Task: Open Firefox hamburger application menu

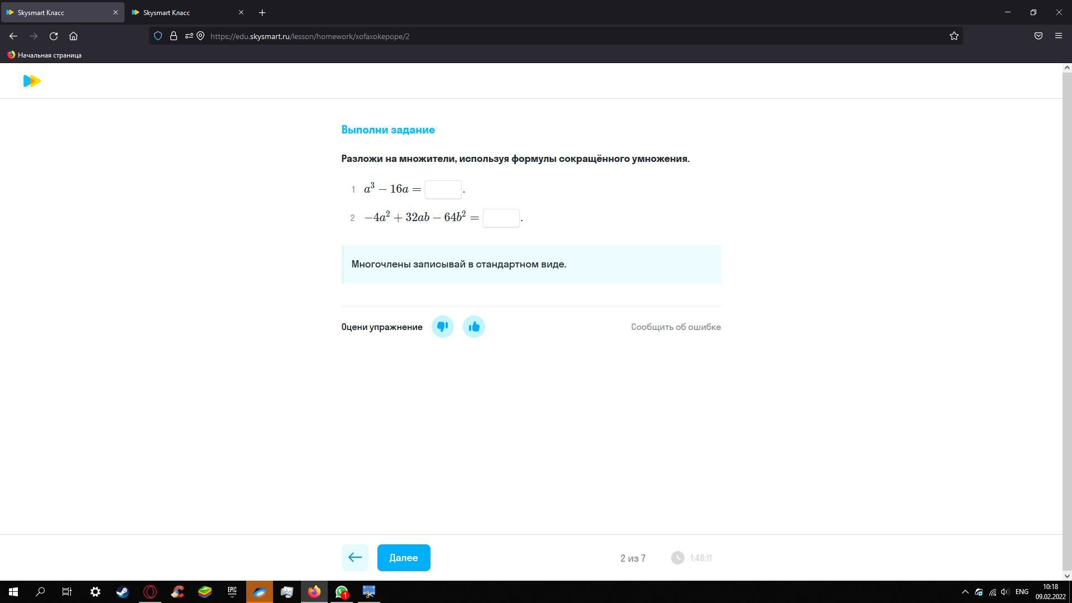Action: click(x=1058, y=36)
